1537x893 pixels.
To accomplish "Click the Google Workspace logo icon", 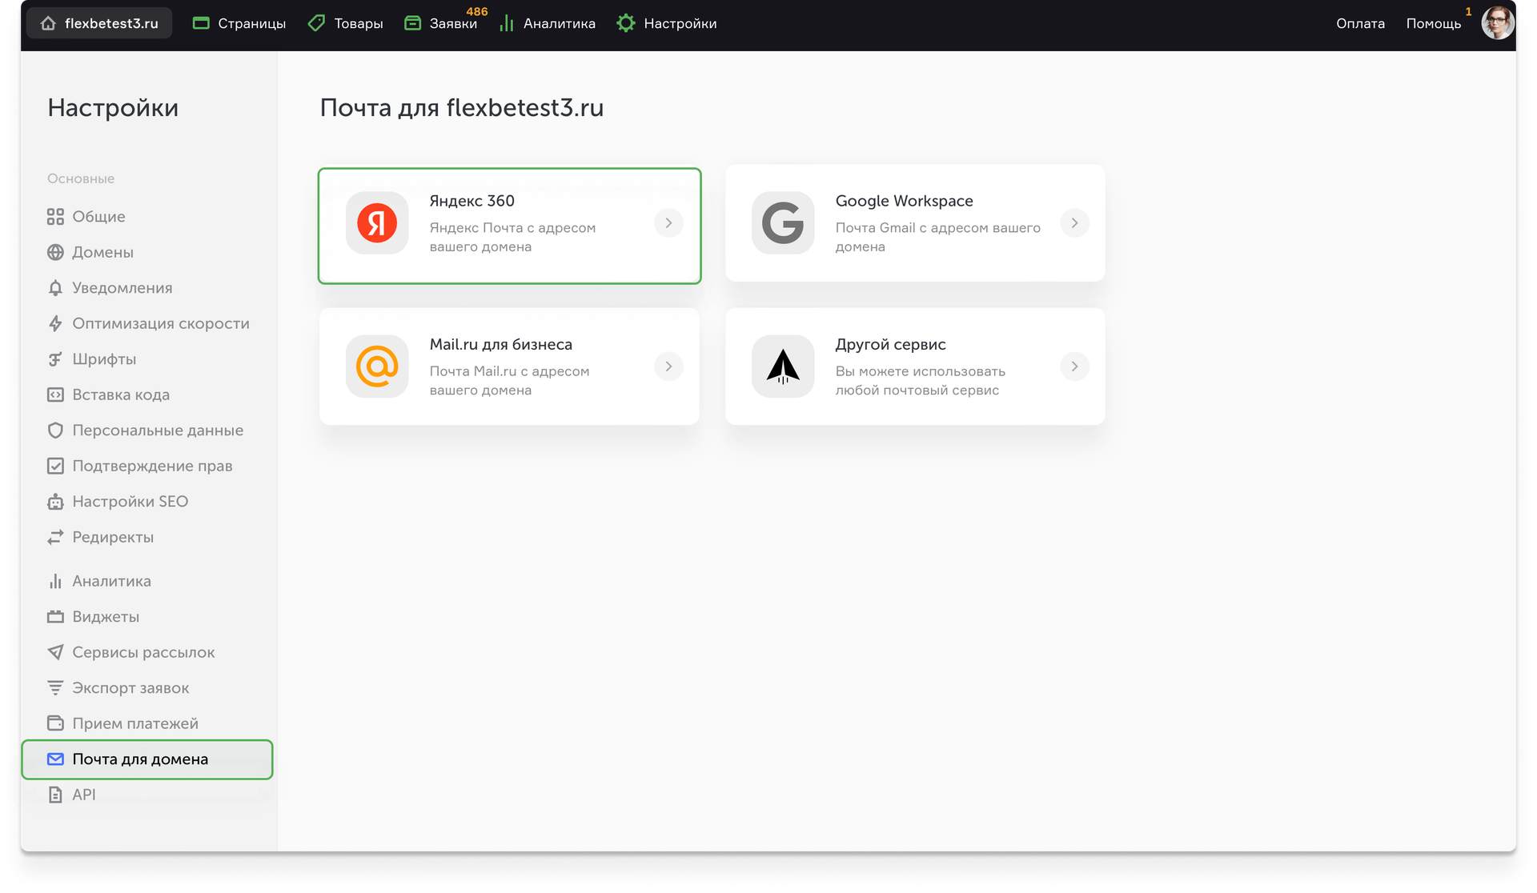I will (783, 223).
